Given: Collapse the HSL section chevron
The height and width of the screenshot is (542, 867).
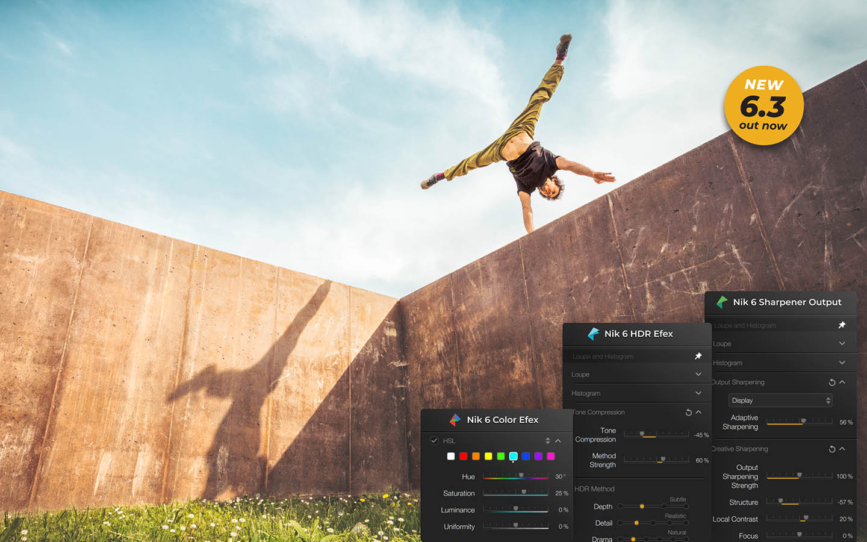Looking at the screenshot, I should pyautogui.click(x=558, y=441).
